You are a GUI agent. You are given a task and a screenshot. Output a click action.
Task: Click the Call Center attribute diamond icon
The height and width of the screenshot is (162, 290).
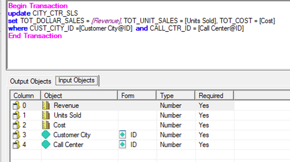pos(46,144)
